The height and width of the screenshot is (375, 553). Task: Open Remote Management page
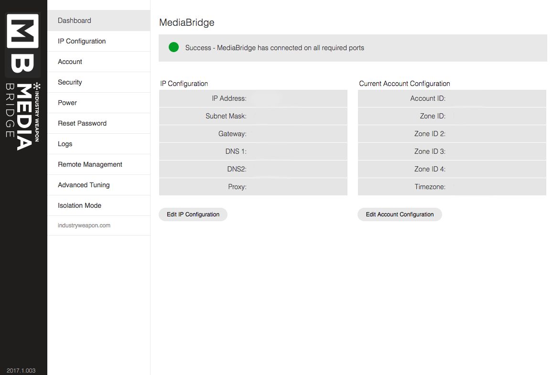click(99, 164)
